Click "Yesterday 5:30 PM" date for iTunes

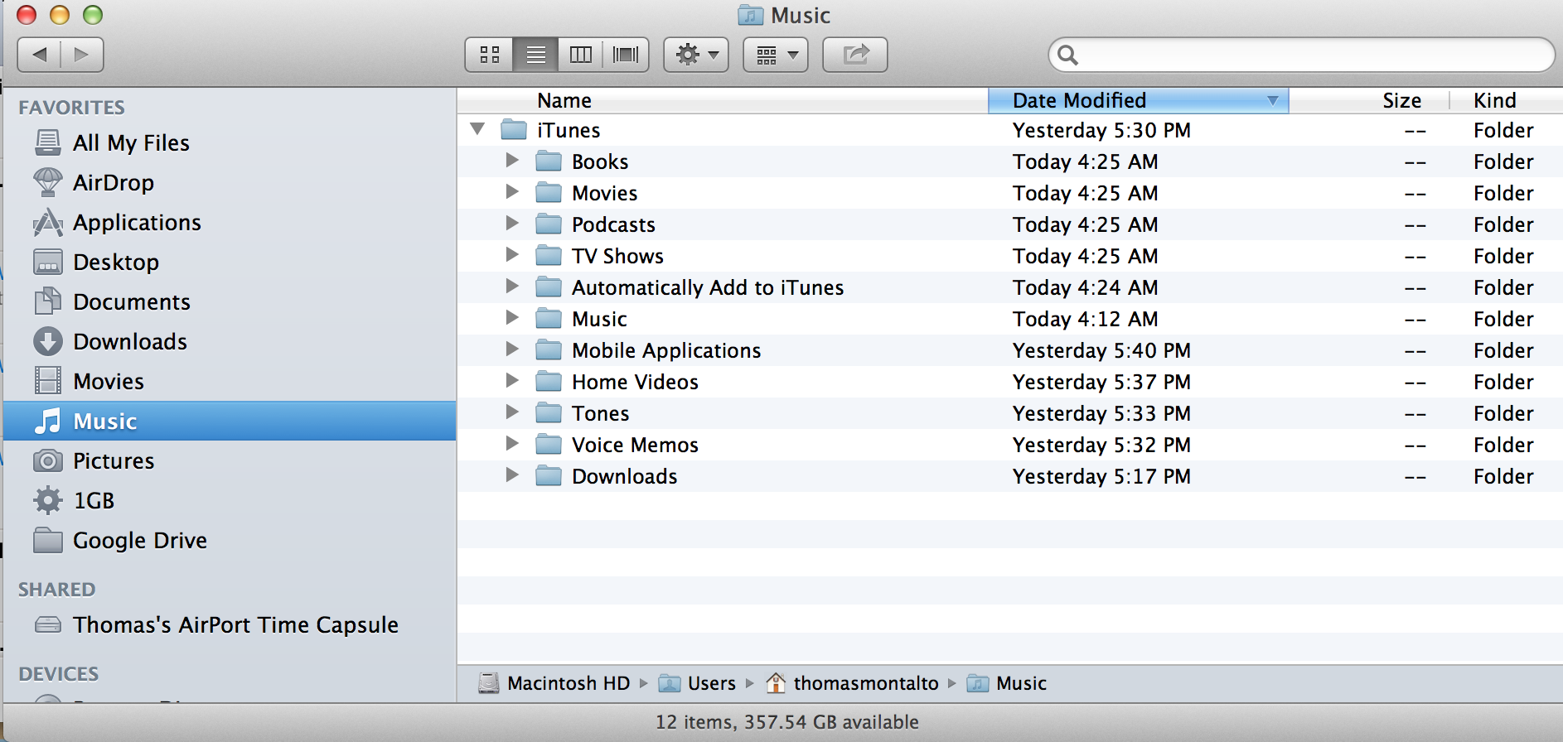pyautogui.click(x=1101, y=130)
